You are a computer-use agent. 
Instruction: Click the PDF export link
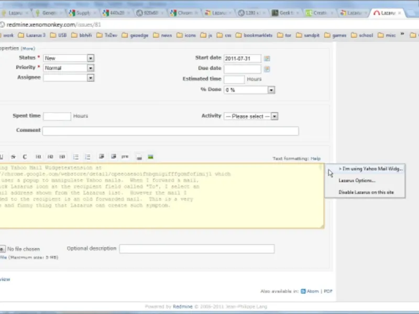pyautogui.click(x=328, y=291)
